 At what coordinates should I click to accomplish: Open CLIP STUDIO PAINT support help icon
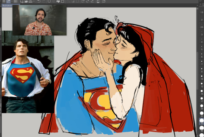(x=104, y=1)
